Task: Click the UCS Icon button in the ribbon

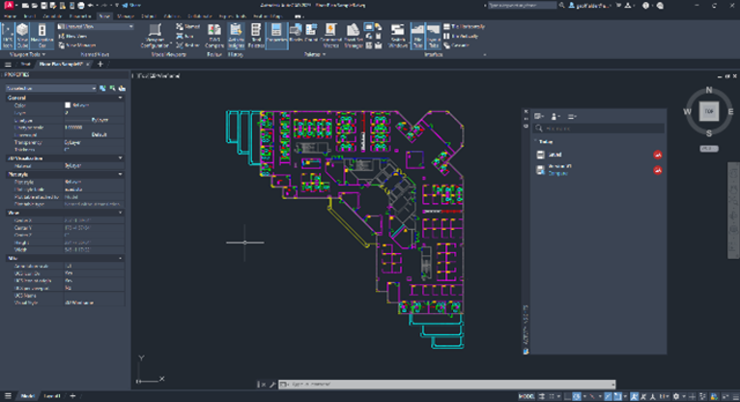Action: click(9, 35)
